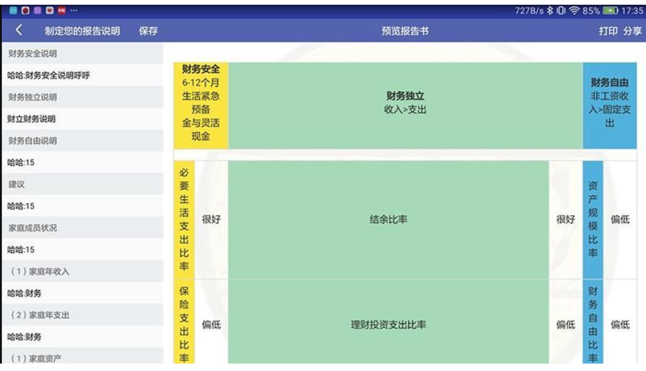The height and width of the screenshot is (371, 646).
Task: Tap the first notification icon in status bar
Action: [x=14, y=11]
